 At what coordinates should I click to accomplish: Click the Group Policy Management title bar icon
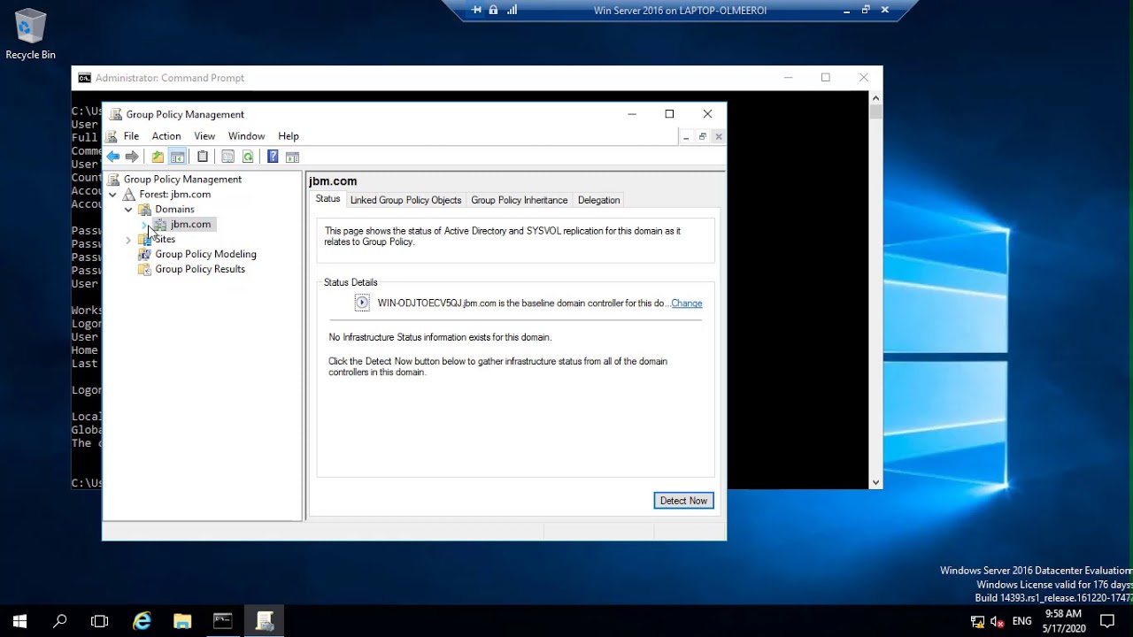point(115,114)
